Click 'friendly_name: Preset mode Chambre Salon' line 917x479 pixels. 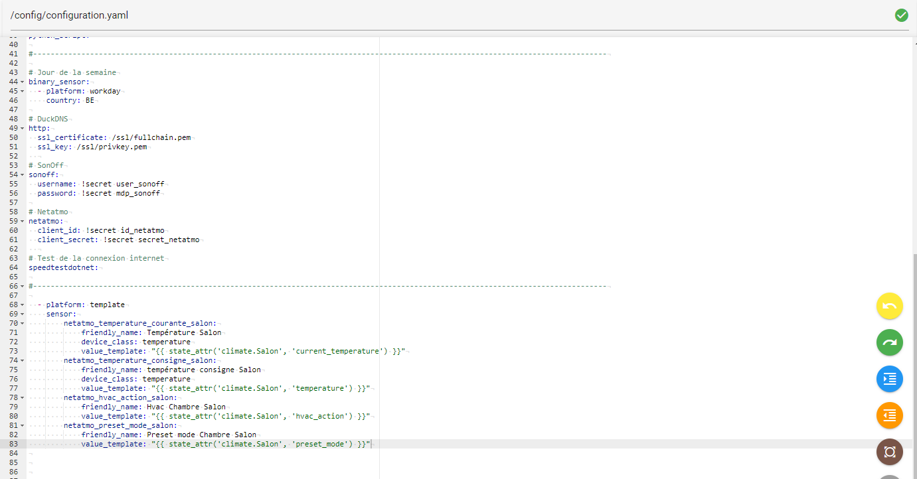pos(169,435)
